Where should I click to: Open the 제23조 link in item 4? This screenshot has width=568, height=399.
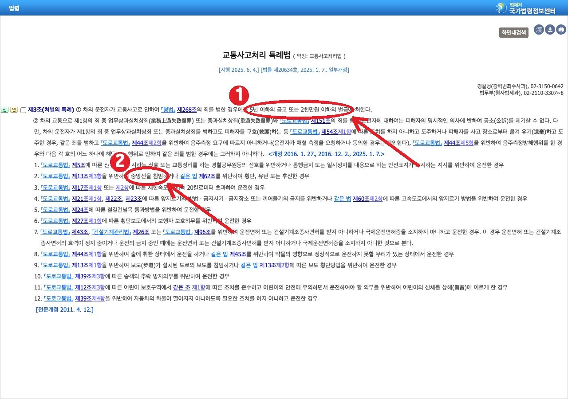click(x=134, y=199)
